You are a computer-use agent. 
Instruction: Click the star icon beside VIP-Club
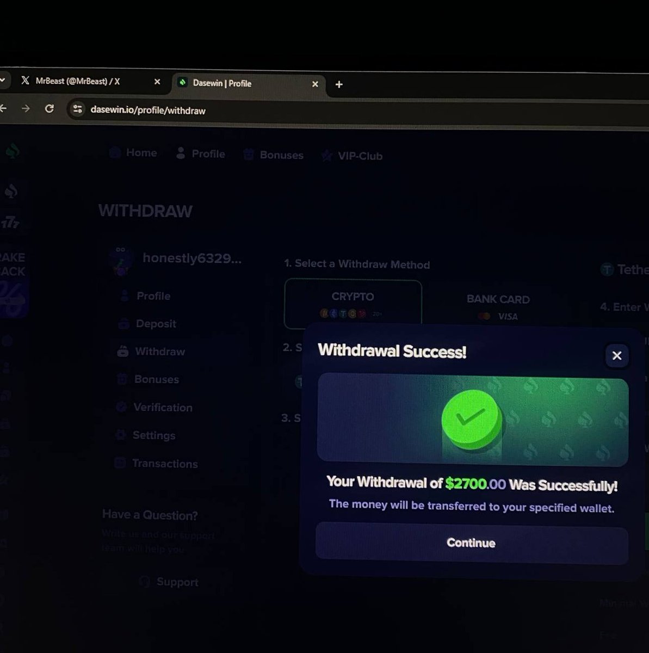click(326, 156)
